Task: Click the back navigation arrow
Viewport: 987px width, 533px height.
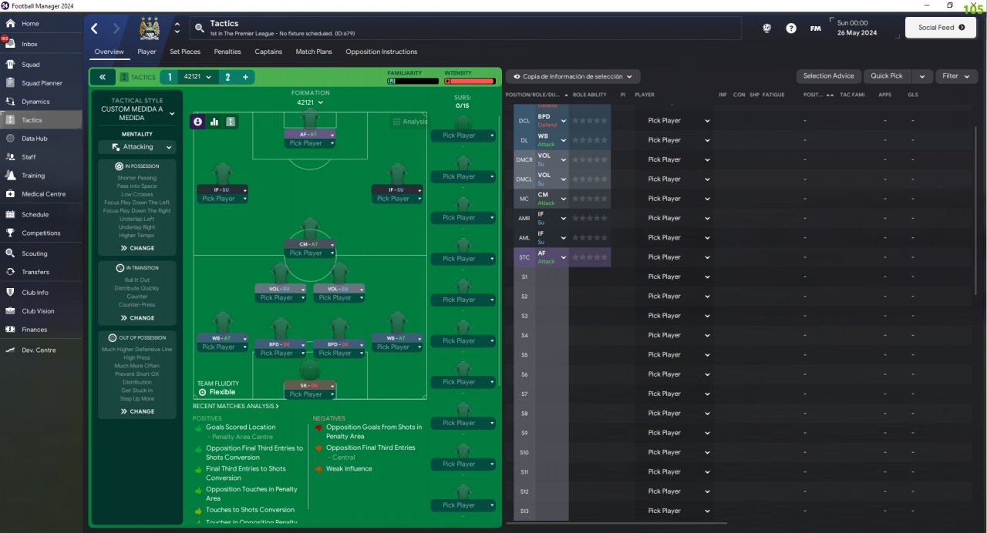Action: tap(94, 28)
